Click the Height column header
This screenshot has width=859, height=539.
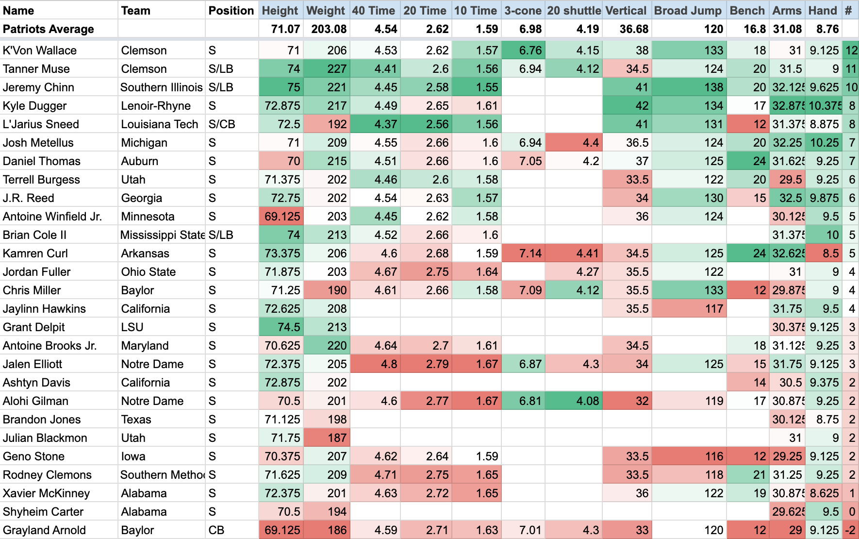(x=281, y=11)
